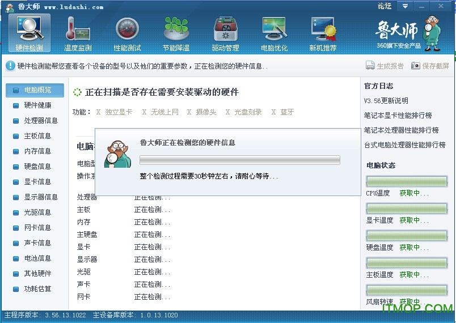
Task: Open the 电脑优化 monitor icon
Action: 275,33
